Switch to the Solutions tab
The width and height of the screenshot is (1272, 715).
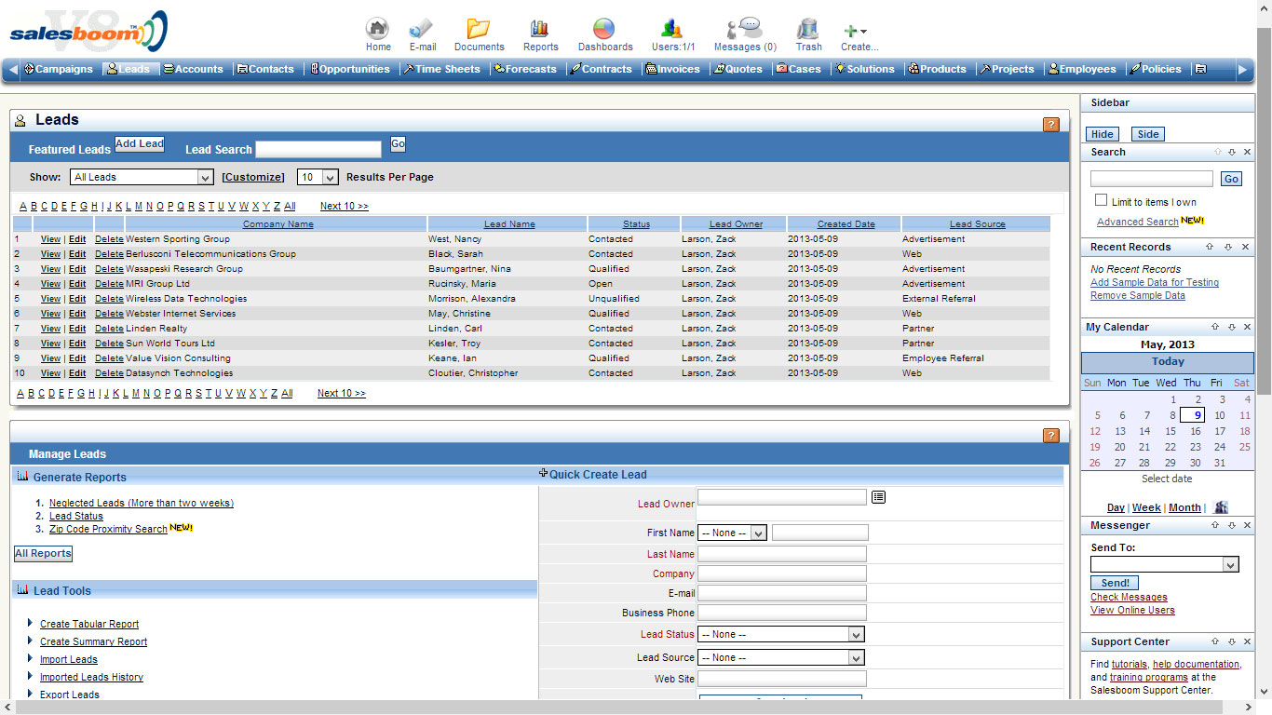pyautogui.click(x=865, y=69)
